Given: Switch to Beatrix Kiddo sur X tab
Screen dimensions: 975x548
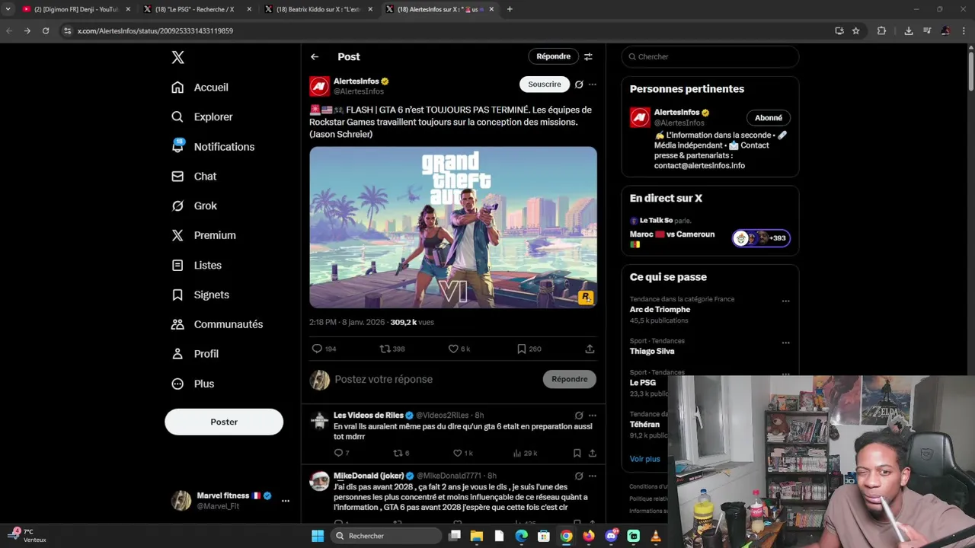Looking at the screenshot, I should (318, 9).
